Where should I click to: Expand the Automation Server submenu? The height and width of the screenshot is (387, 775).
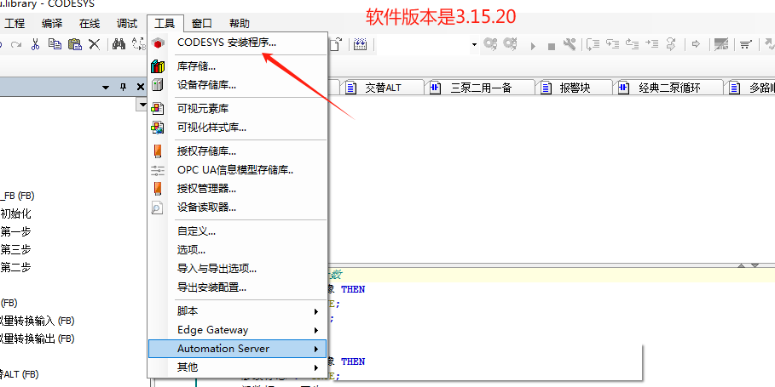pos(238,349)
